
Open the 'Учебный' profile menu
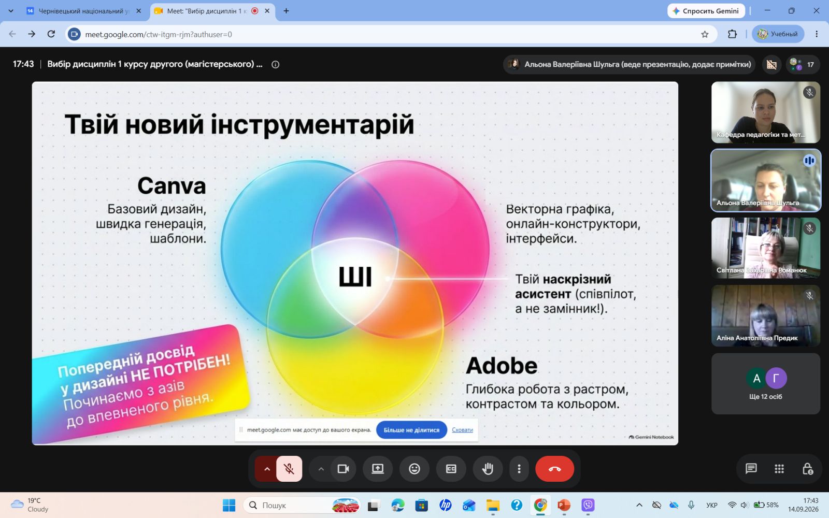(778, 34)
